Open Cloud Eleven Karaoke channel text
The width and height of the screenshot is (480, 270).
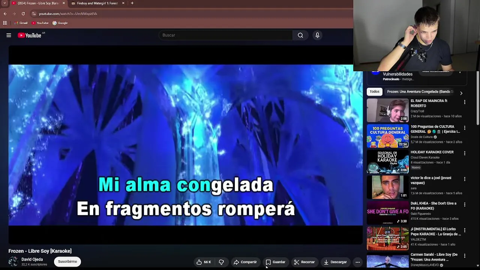click(425, 157)
